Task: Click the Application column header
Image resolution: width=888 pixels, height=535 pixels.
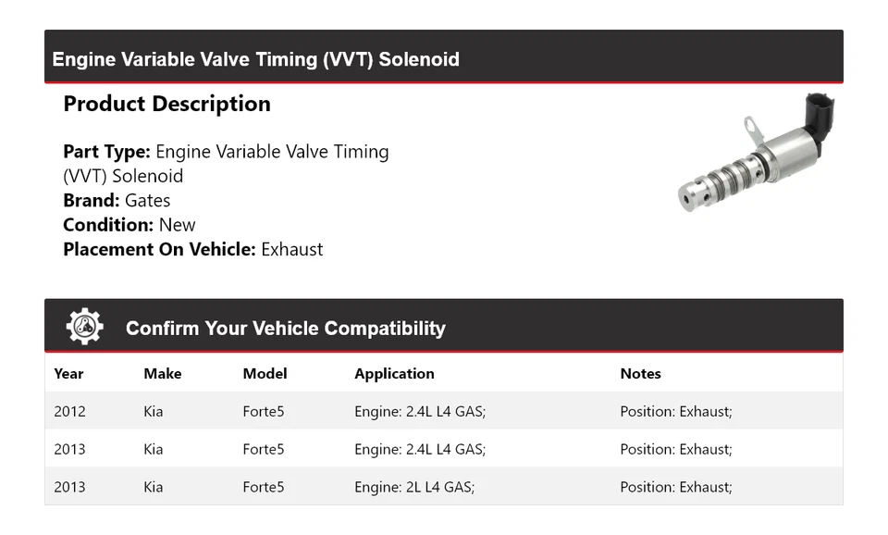Action: [394, 374]
